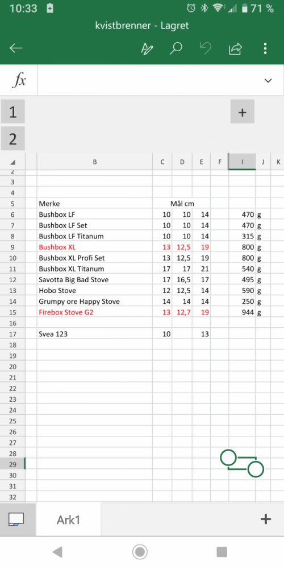This screenshot has height=569, width=284.
Task: Select the 250 weight cell
Action: coord(242,302)
